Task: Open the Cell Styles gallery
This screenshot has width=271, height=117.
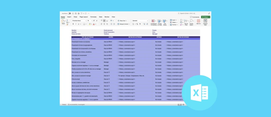Action: tap(165, 22)
